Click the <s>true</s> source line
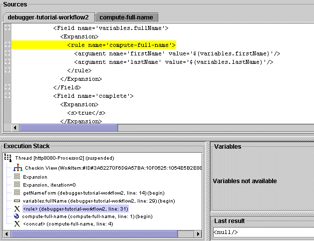The height and width of the screenshot is (241, 314). pos(86,113)
